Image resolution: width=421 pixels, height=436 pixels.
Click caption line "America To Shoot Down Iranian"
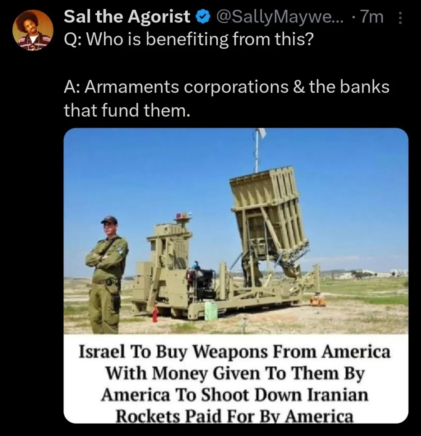(235, 395)
